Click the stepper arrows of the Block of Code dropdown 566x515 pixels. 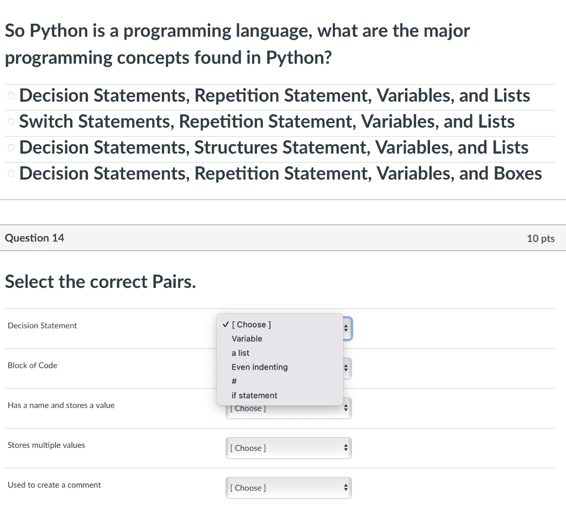coord(346,368)
